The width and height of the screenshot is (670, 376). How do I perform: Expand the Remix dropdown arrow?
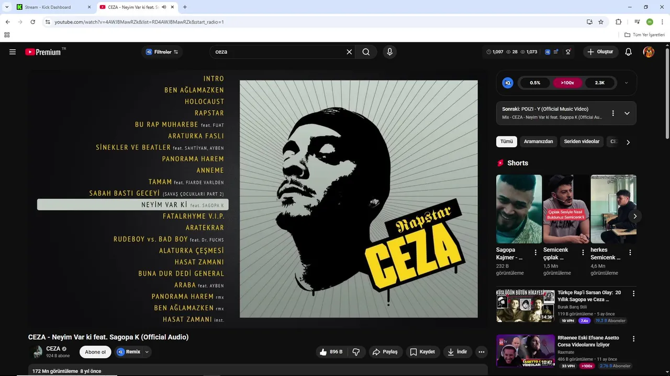point(147,352)
